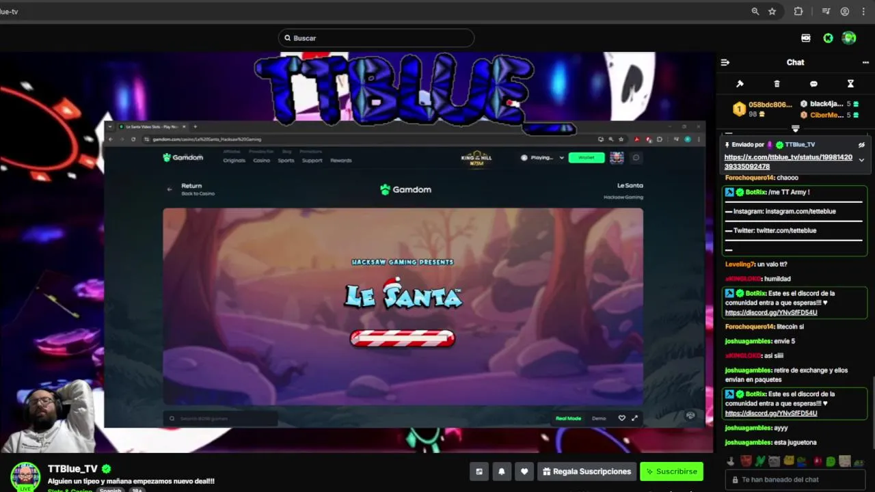The image size is (875, 492).
Task: Click the Instagram line in BotRix message
Action: [x=780, y=212]
